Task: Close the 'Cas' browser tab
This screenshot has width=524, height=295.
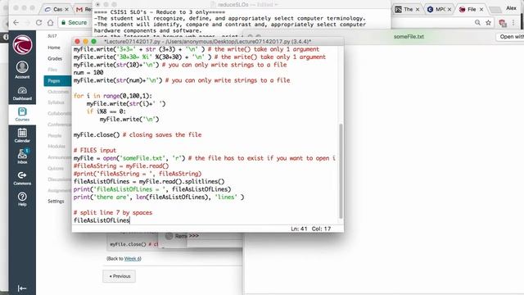Action: pos(66,9)
